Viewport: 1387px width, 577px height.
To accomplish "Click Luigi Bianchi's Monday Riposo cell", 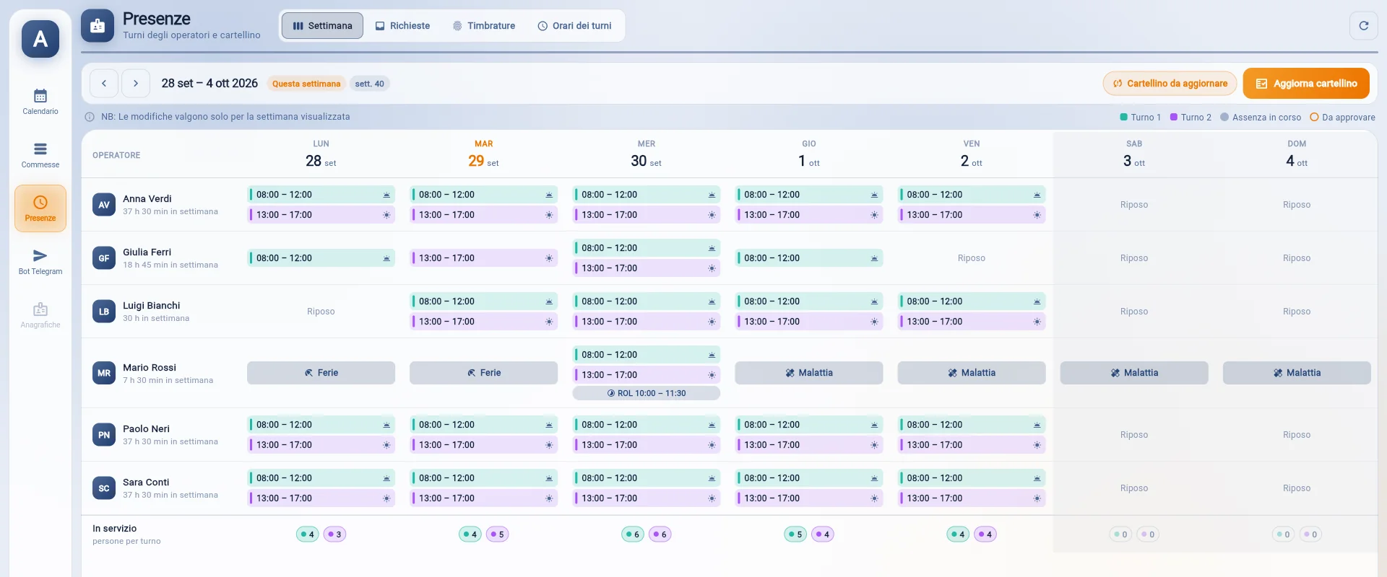I will coord(321,312).
